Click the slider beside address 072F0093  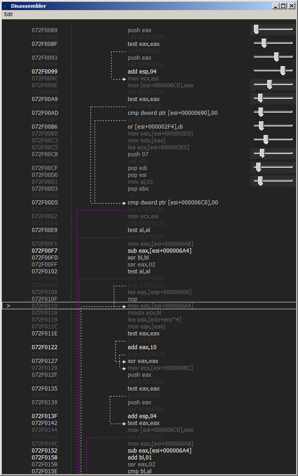(273, 57)
